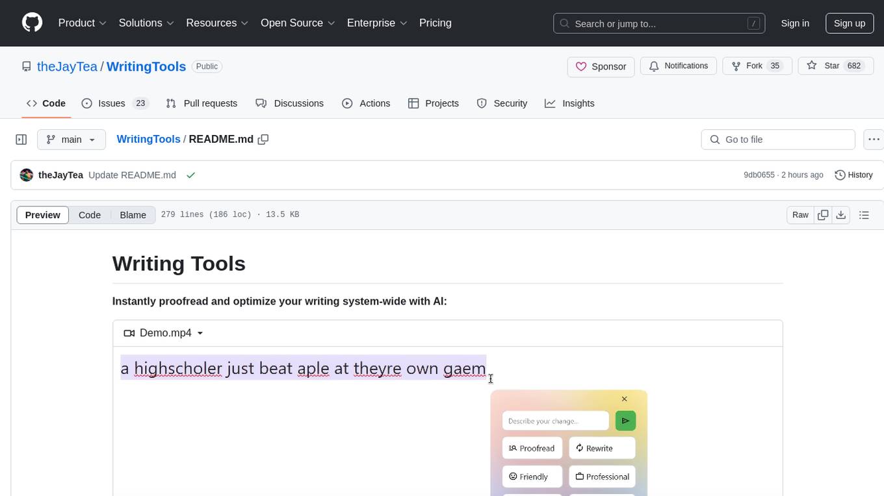
Task: Go to the WritingTools breadcrumb link
Action: point(148,140)
